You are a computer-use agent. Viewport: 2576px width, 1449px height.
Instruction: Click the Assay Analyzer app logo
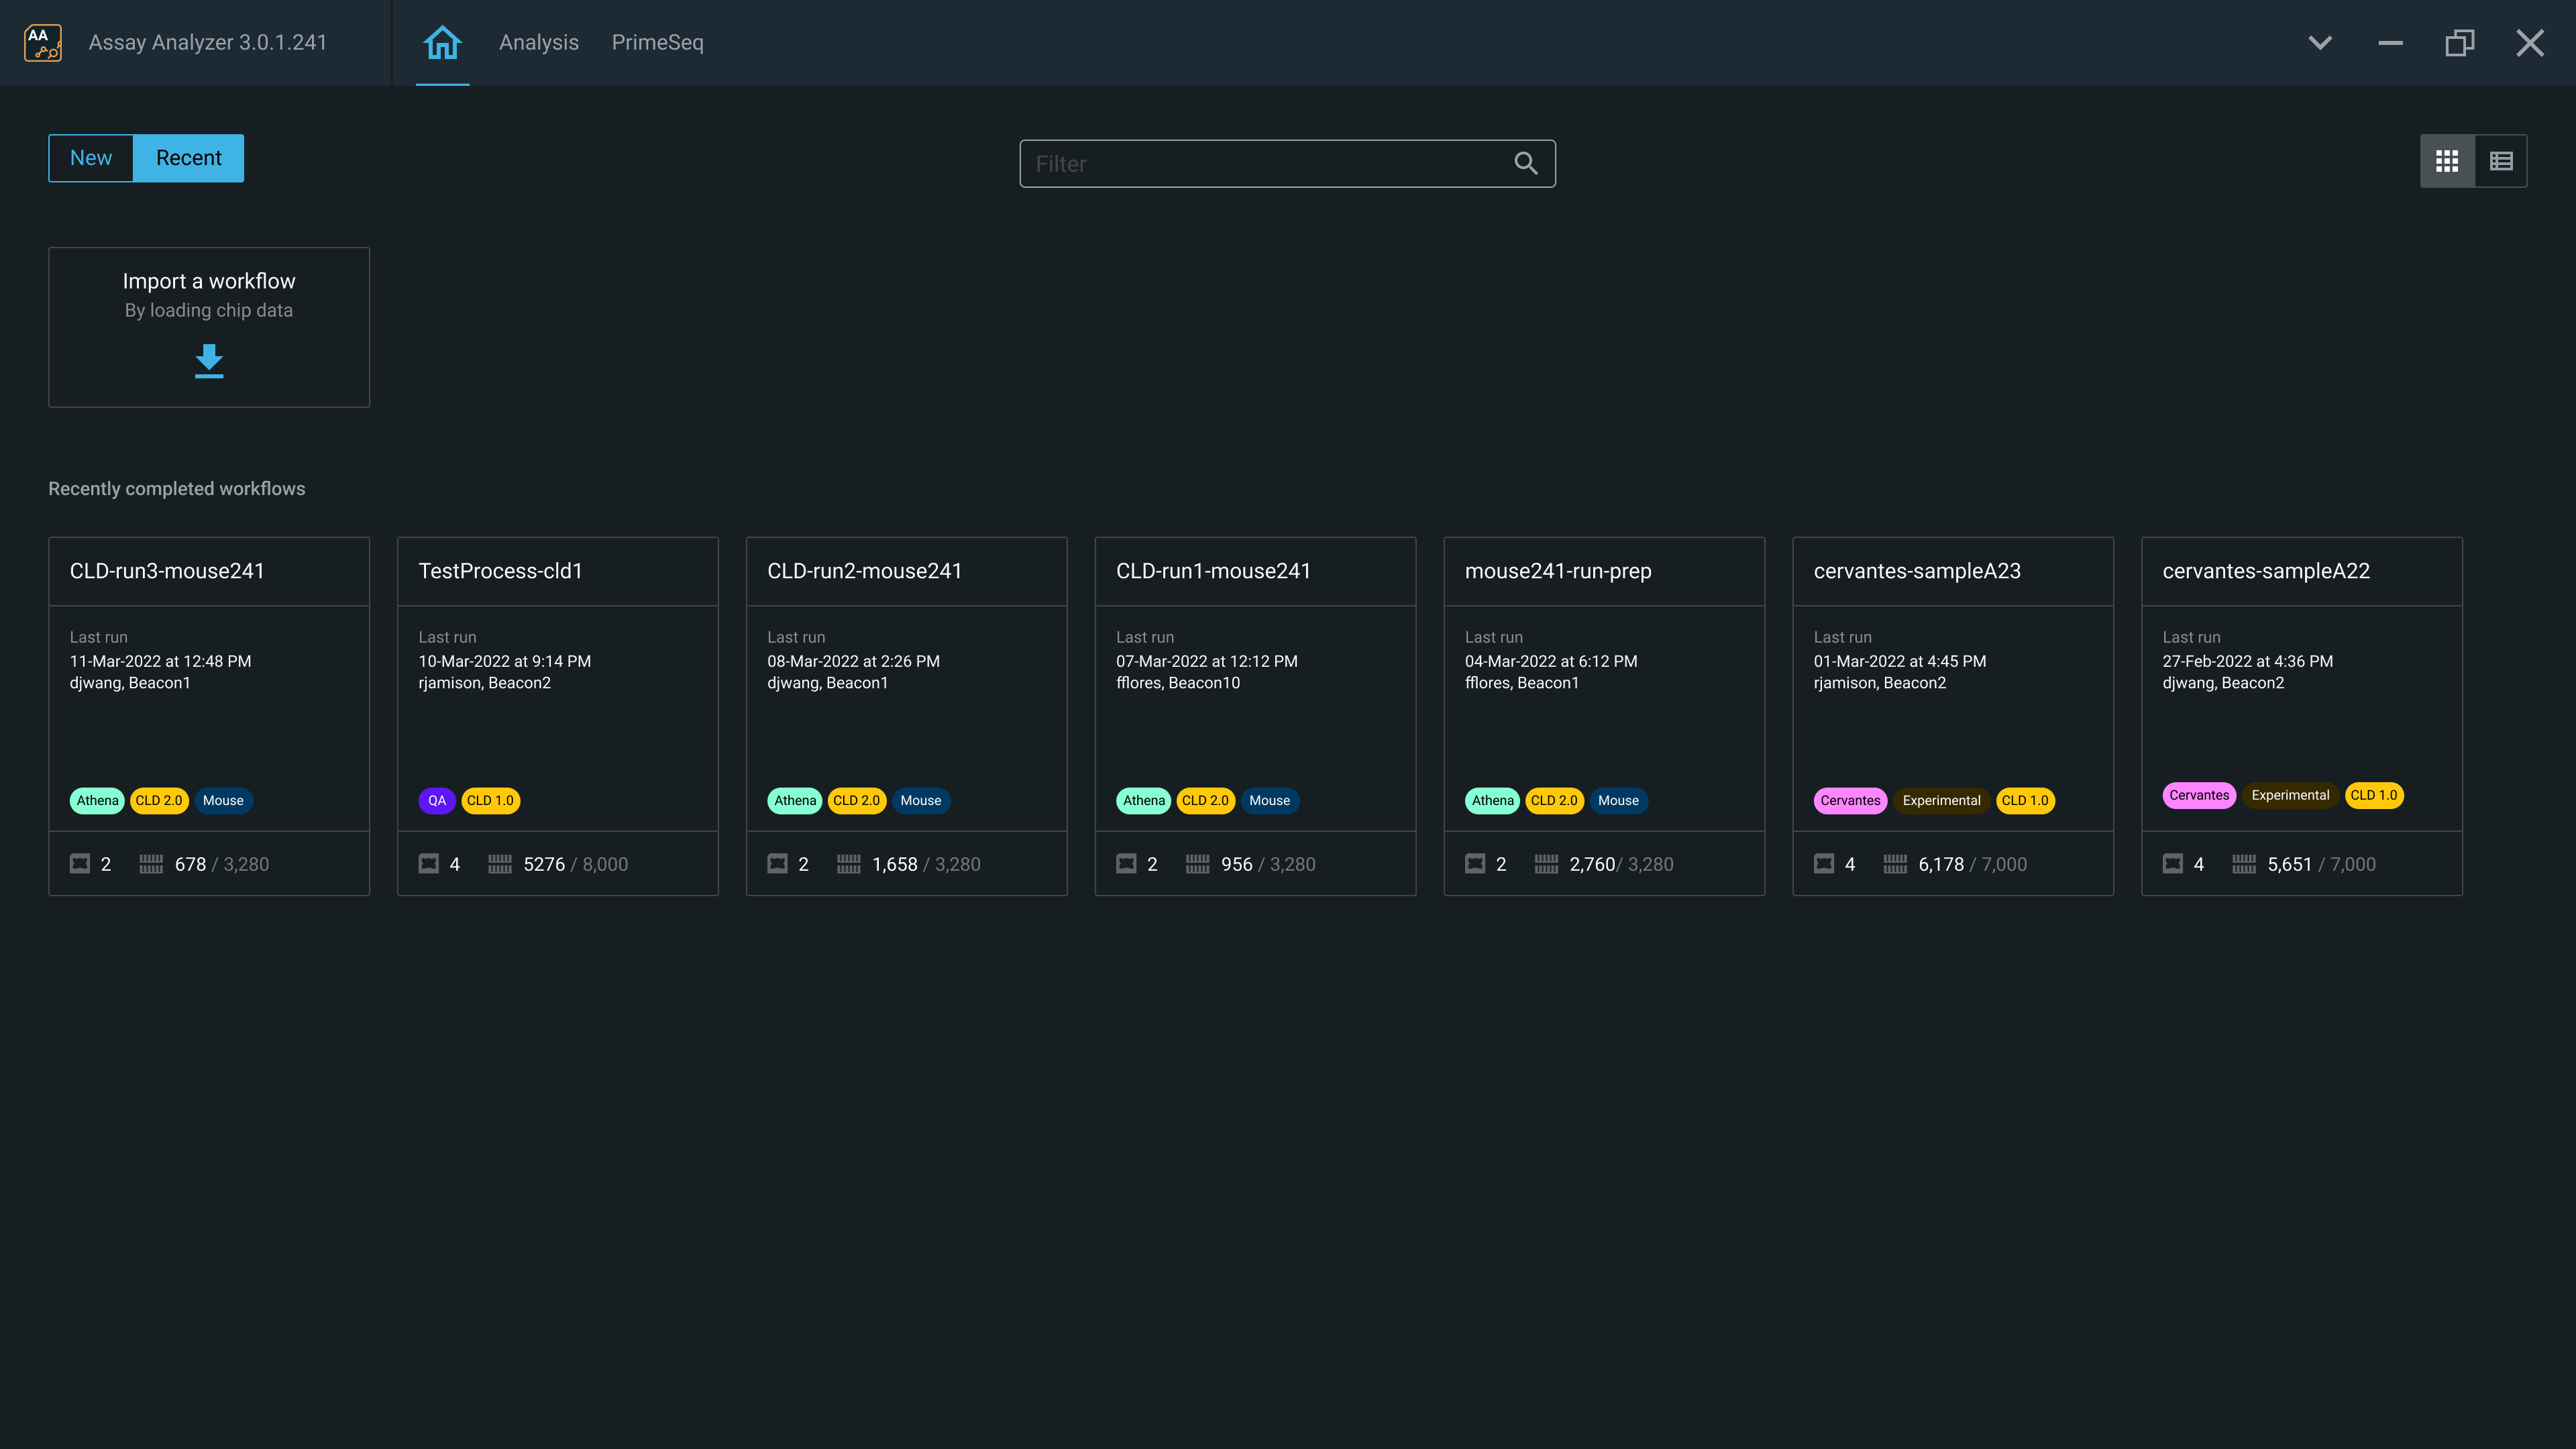pos(43,43)
